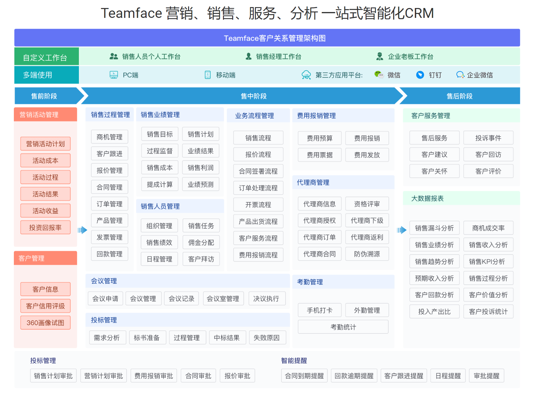This screenshot has height=416, width=538.
Task: Click 提成计算 box
Action: click(160, 184)
